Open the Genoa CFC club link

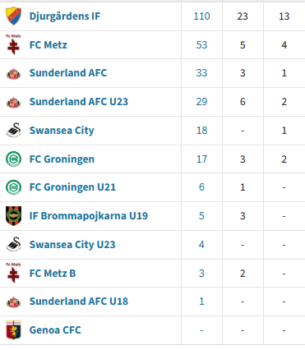(55, 330)
